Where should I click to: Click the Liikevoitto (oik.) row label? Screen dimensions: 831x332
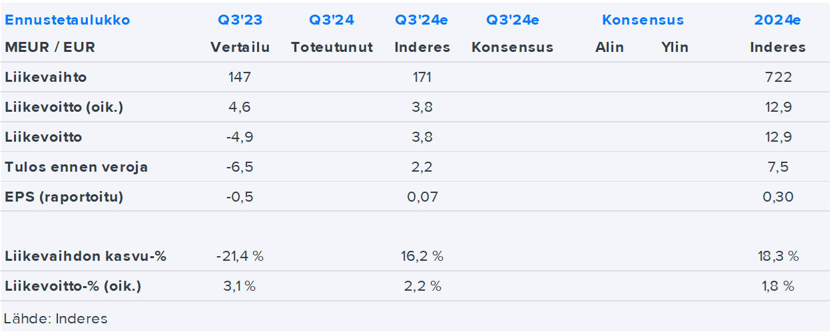(x=63, y=107)
